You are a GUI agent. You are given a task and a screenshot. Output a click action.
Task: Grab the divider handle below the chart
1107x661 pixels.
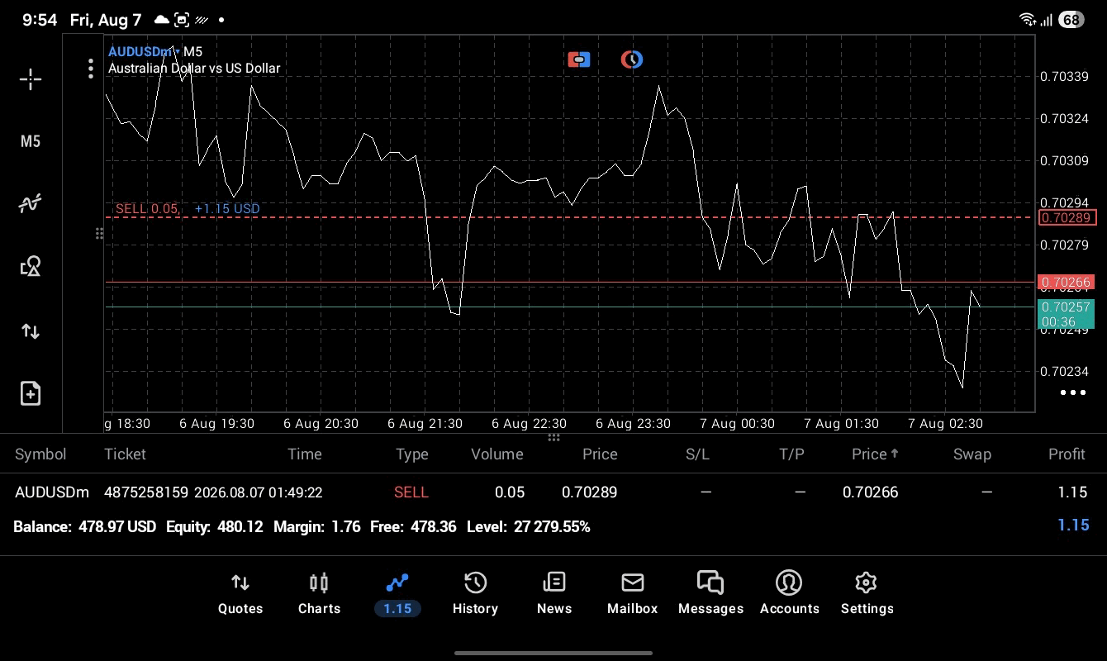pos(553,437)
